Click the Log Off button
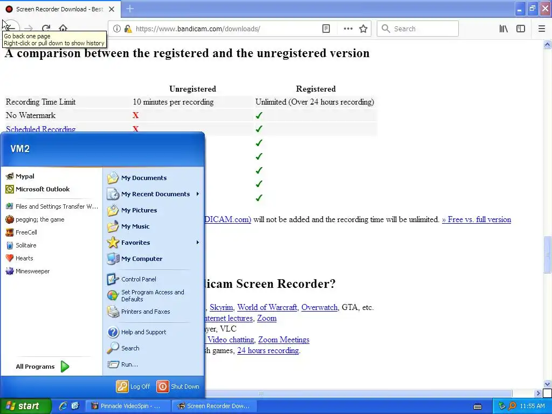 click(133, 387)
